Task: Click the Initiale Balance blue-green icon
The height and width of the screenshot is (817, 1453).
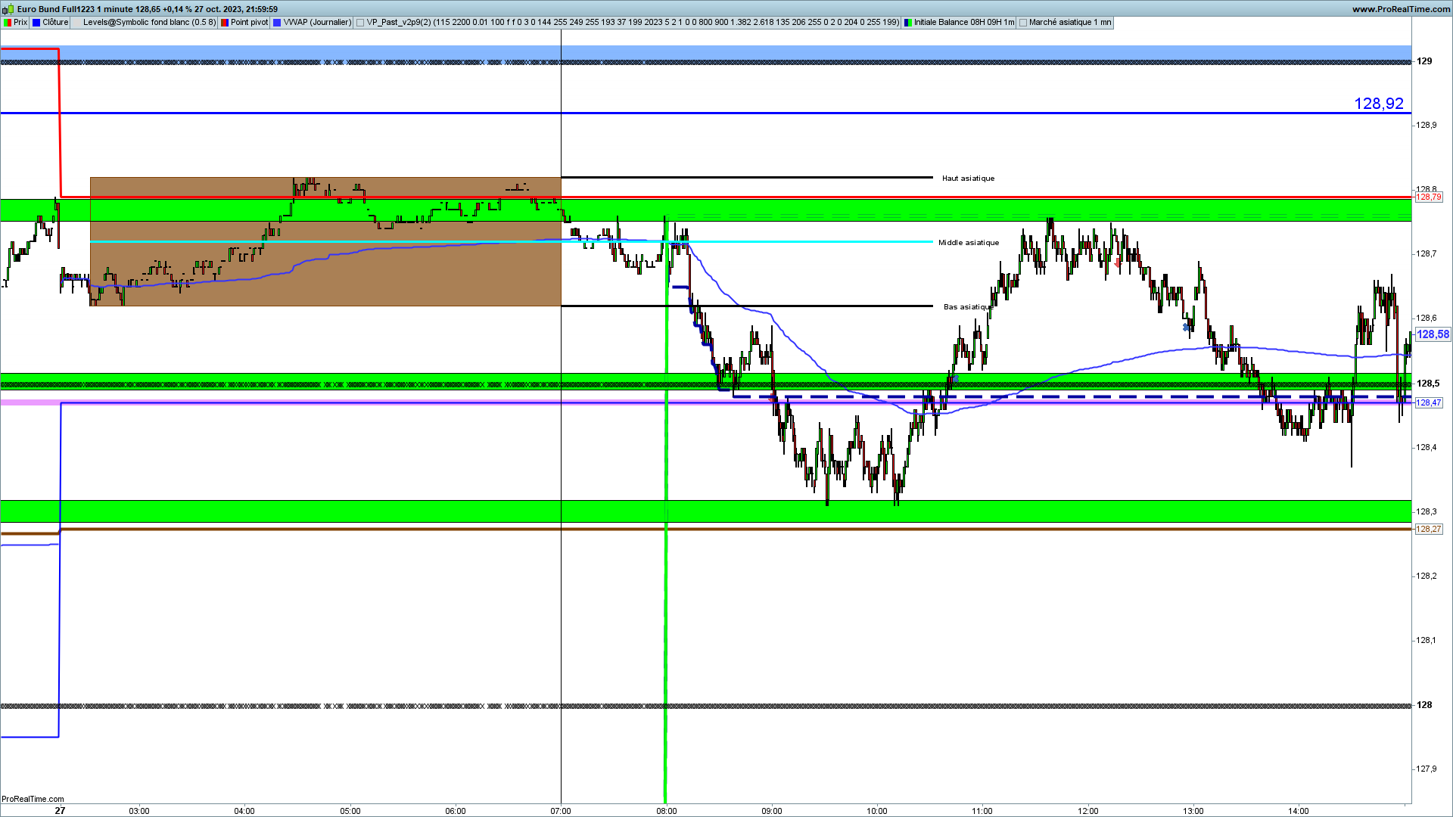Action: coord(908,23)
